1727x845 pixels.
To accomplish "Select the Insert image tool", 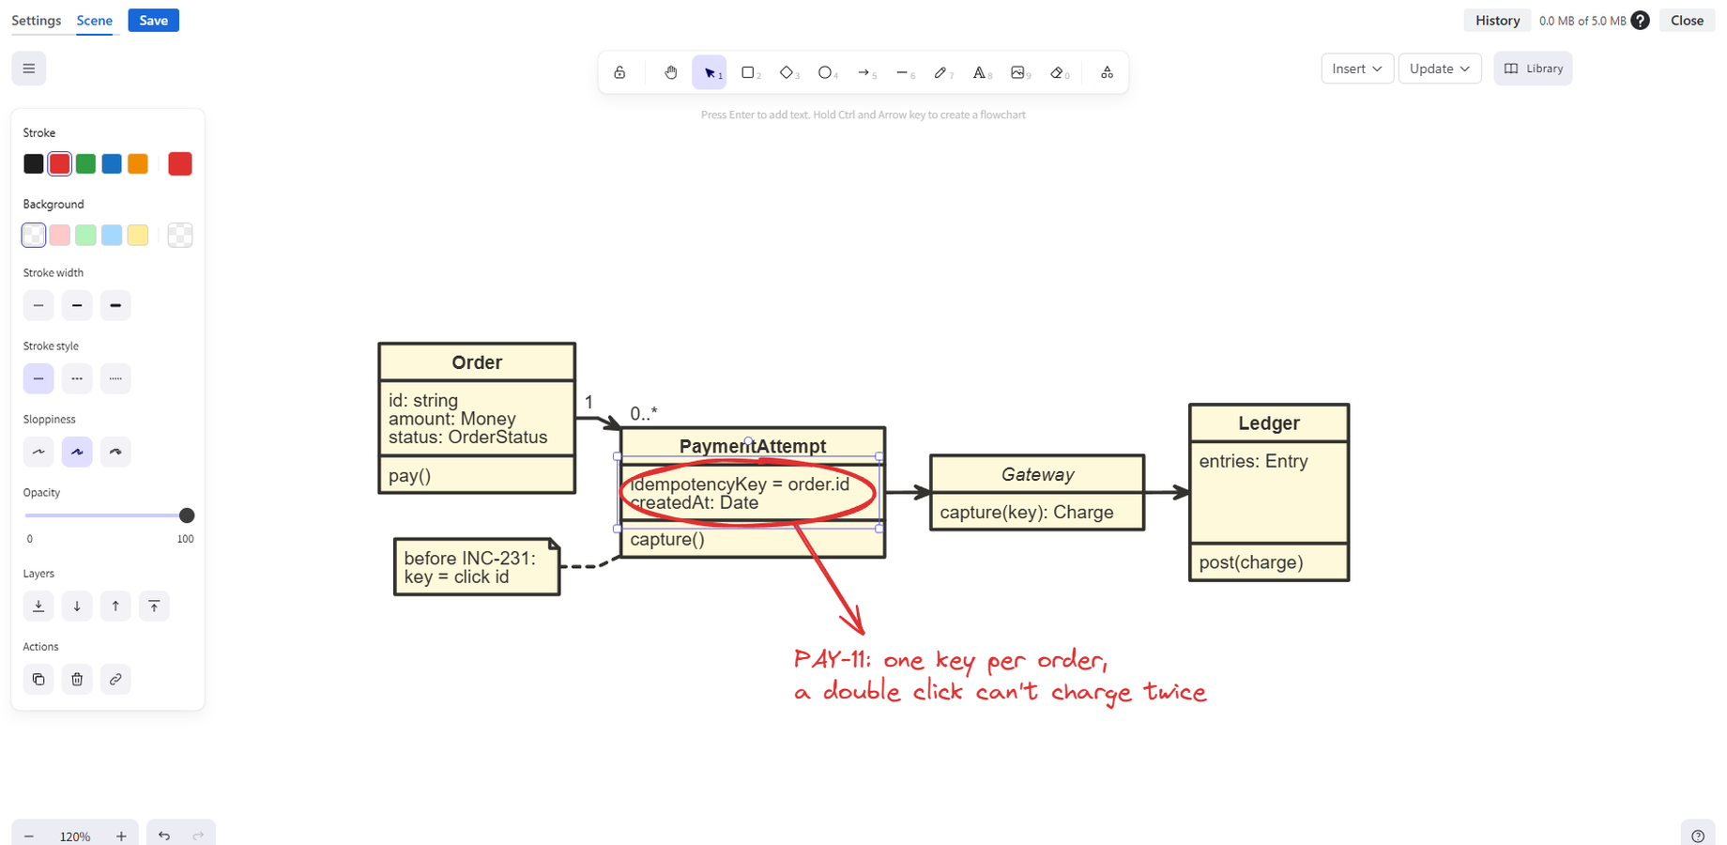I will coord(1020,72).
